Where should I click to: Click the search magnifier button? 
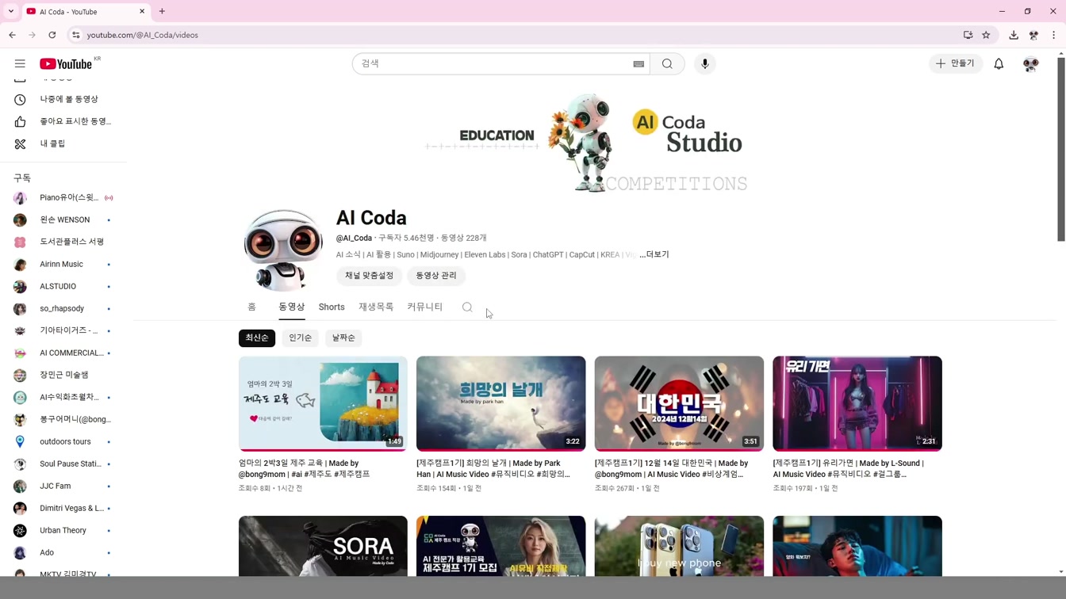coord(667,63)
